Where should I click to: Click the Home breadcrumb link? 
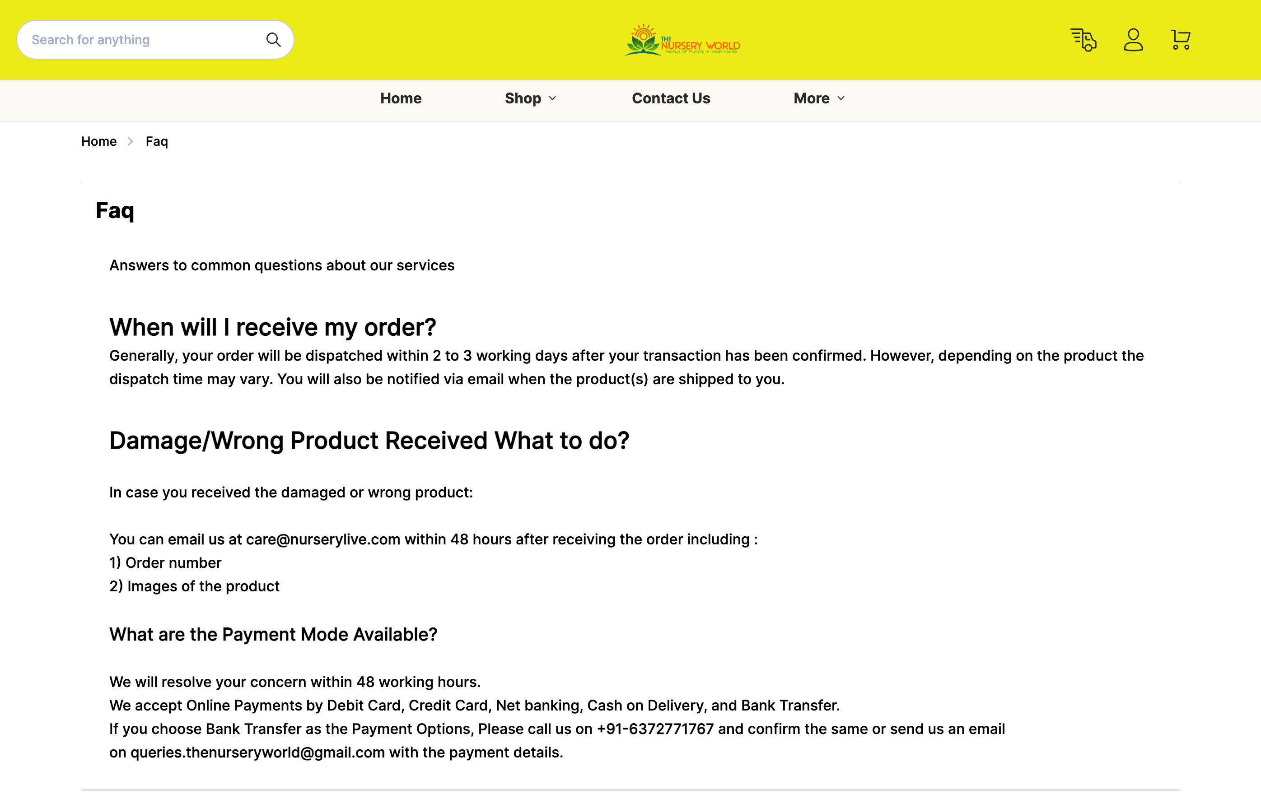(98, 141)
